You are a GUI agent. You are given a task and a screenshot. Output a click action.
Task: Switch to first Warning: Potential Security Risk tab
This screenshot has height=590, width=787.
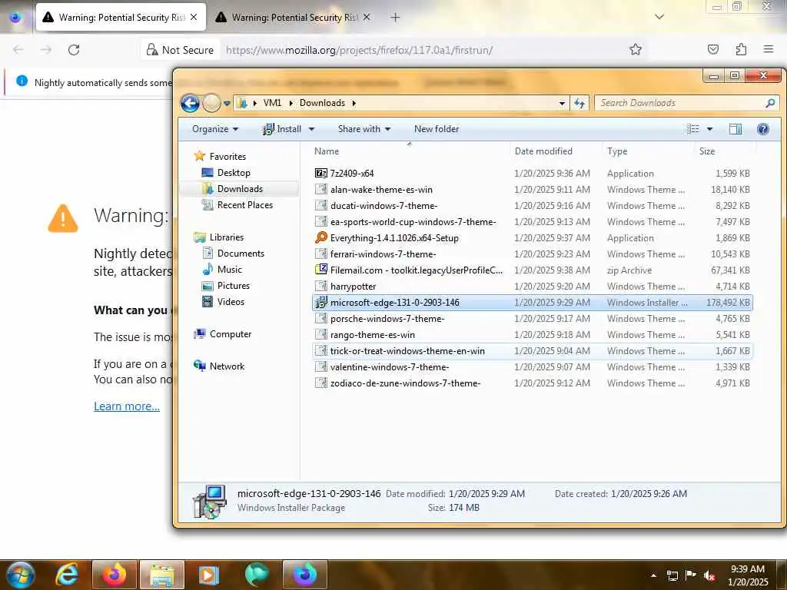coord(121,18)
